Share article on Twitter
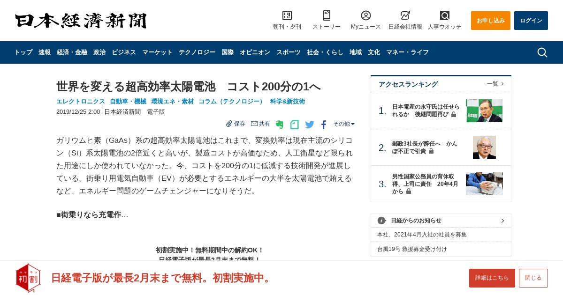Viewport: 563px width, 295px height. (310, 125)
